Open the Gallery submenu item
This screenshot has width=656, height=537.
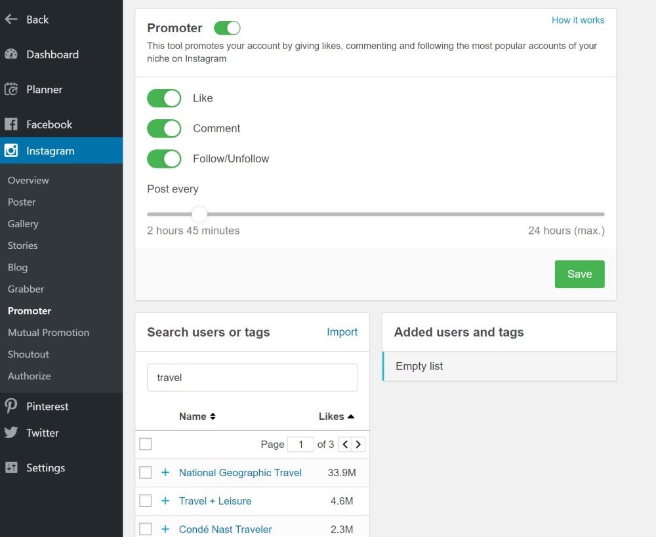point(23,224)
